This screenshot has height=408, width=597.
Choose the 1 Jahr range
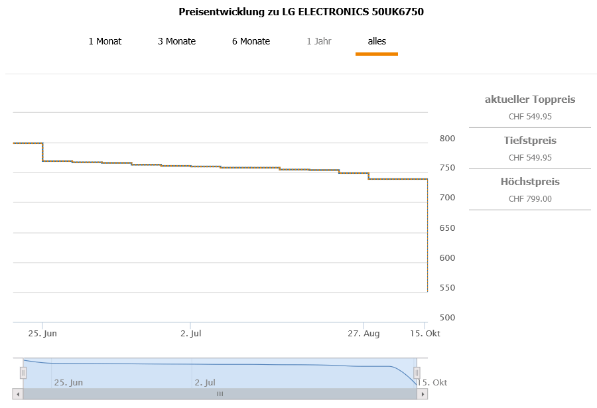[319, 41]
